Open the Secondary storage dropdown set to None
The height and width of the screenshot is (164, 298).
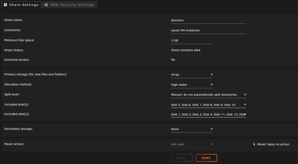192,129
